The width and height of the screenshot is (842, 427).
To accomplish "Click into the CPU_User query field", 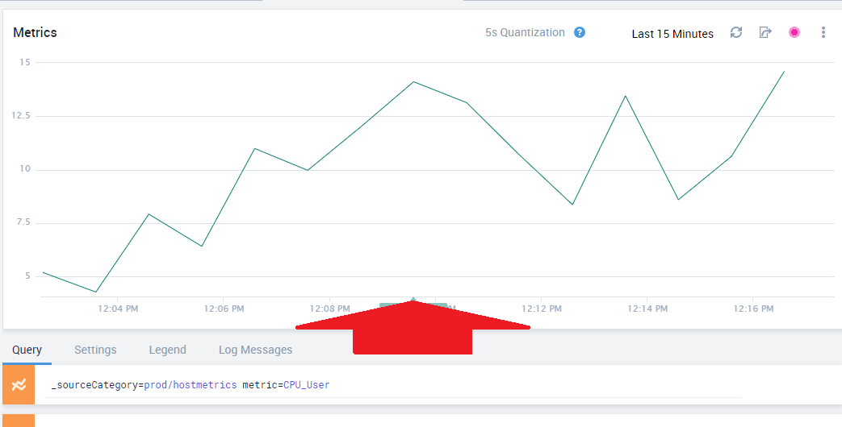I will click(393, 384).
